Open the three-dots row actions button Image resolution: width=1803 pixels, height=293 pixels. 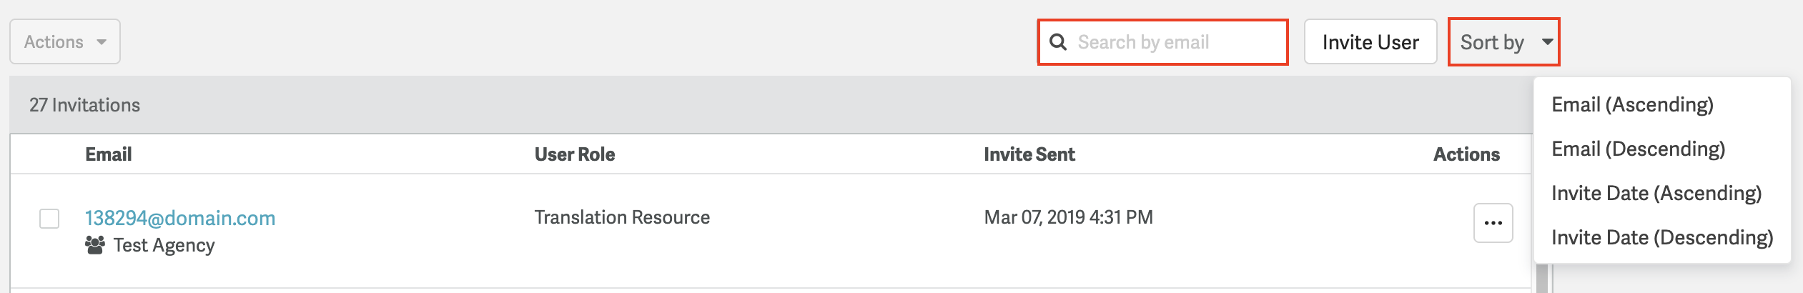click(1493, 223)
